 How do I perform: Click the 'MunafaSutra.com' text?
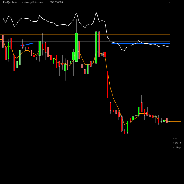click(x=33, y=2)
